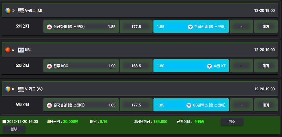Image resolution: width=282 pixels, height=137 pixels.
Task: Select the 전주 KCC over bet at 1.90
Action: [81, 65]
